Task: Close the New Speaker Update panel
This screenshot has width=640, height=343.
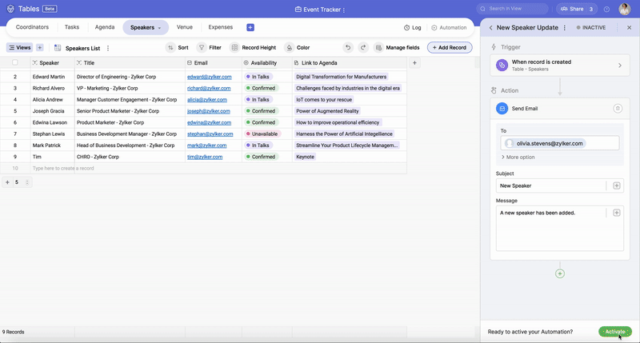Action: [x=630, y=27]
